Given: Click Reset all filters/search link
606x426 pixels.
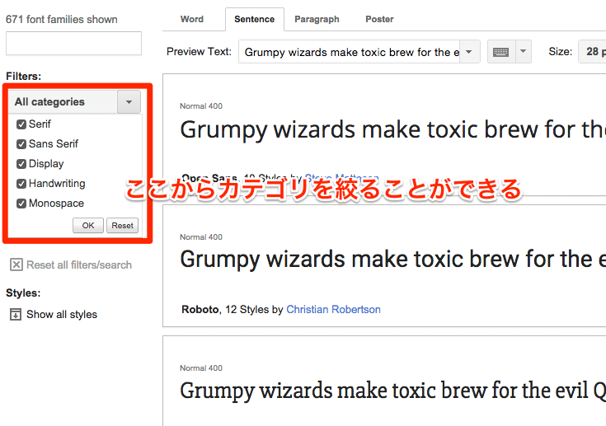Looking at the screenshot, I should click(79, 265).
